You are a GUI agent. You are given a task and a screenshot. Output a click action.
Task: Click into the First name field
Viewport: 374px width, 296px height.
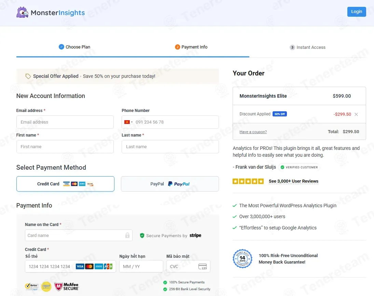click(x=65, y=146)
